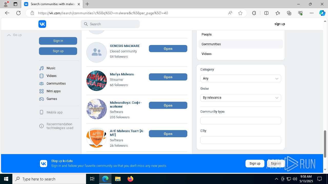Open the City selector field

[241, 140]
